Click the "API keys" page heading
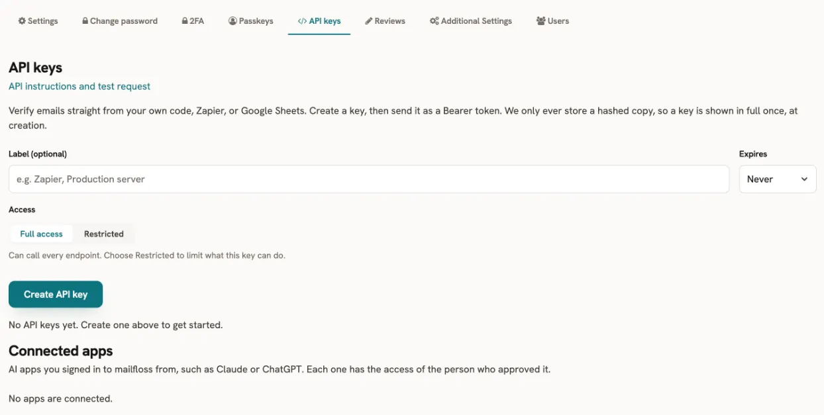 (35, 68)
